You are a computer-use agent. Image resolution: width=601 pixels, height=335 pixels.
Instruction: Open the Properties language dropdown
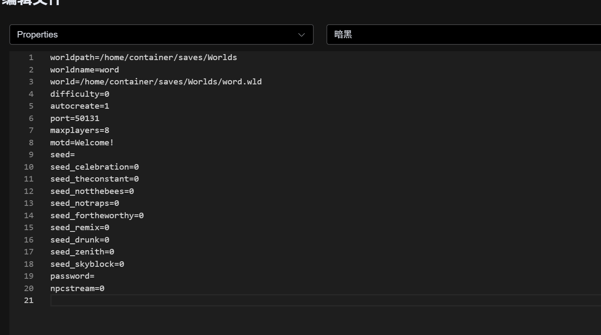point(161,35)
